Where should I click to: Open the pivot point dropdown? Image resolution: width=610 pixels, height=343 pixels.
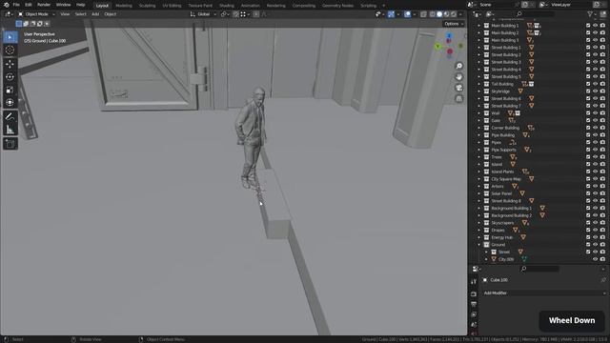click(x=225, y=14)
